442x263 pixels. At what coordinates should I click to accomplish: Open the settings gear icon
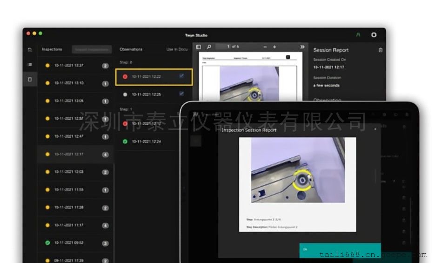pyautogui.click(x=374, y=35)
